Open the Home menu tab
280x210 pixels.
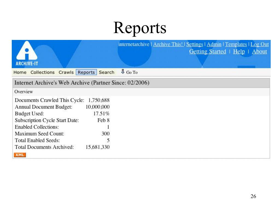20,72
